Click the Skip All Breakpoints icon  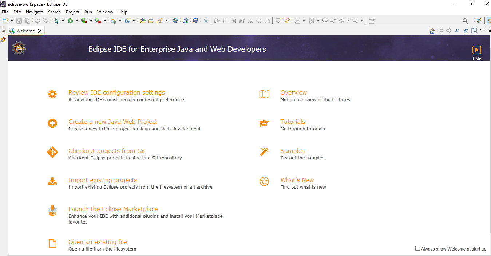tap(206, 21)
